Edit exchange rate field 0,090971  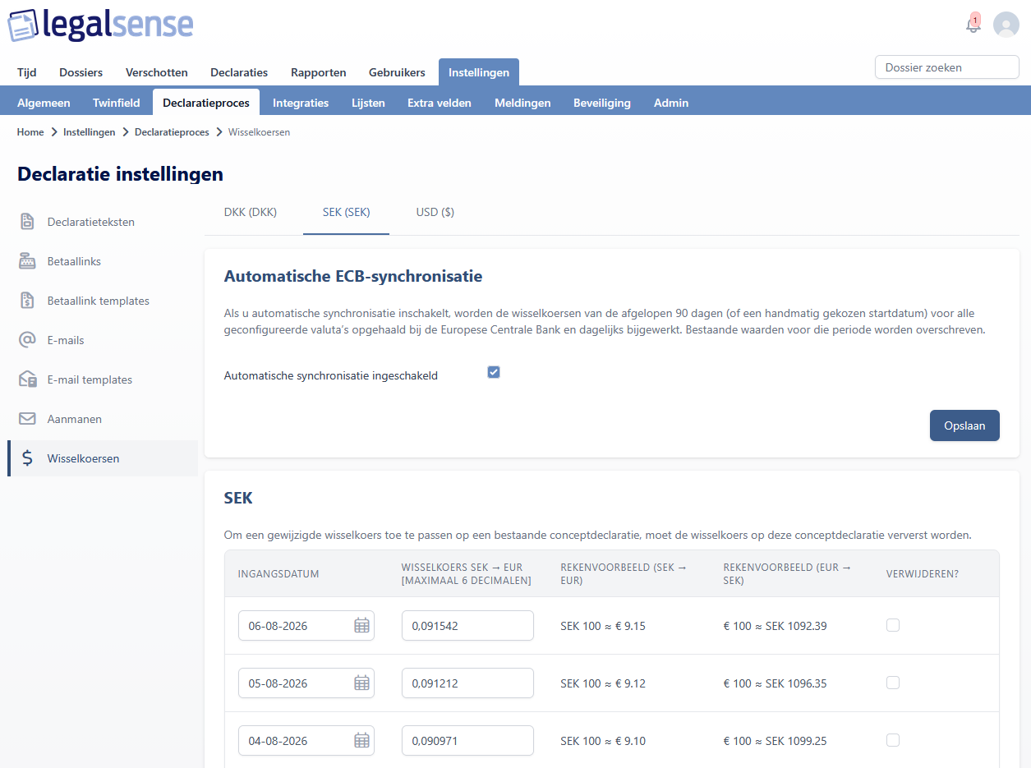[x=467, y=741]
